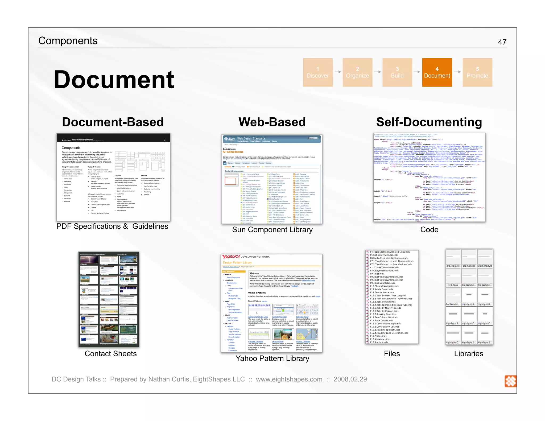
Task: Click the Yahoo Pattern Library screenshot
Action: click(x=271, y=303)
